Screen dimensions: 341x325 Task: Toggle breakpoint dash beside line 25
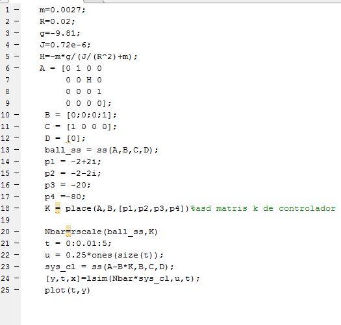(16, 290)
